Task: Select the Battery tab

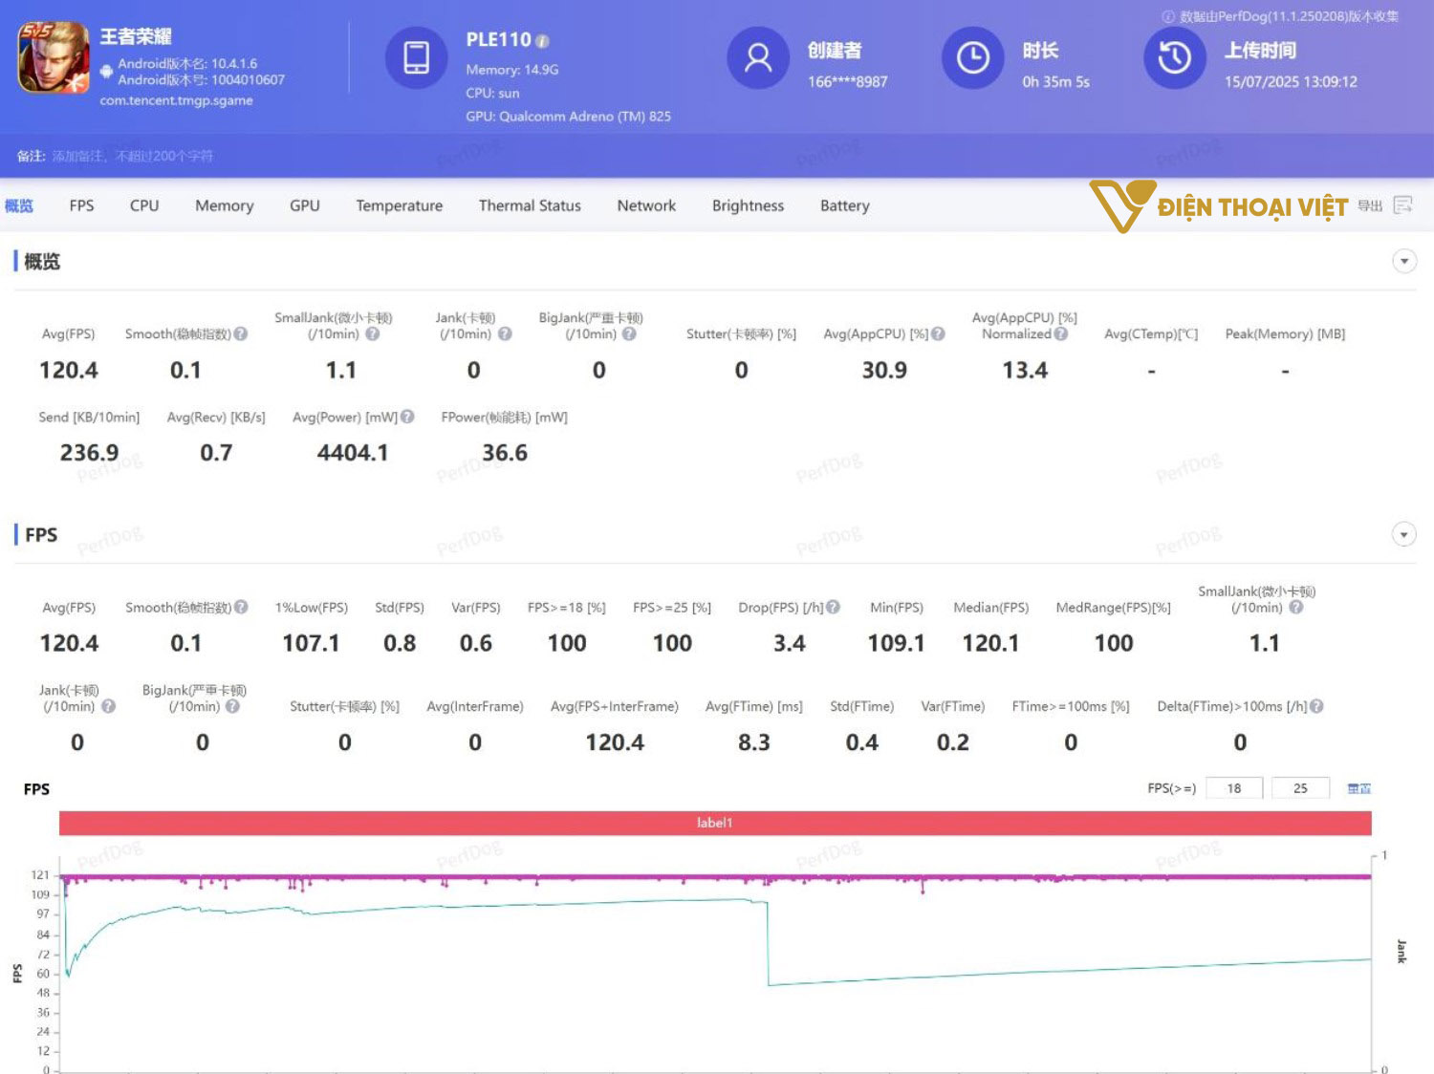Action: 844,205
